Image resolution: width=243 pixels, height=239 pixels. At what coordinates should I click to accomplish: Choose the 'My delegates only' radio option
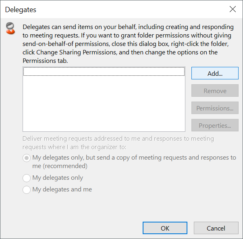(27, 178)
